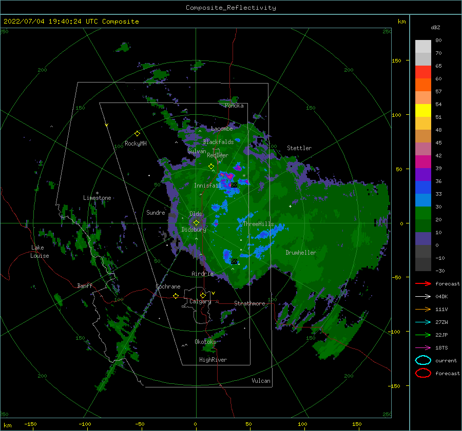Click the yellow radar site marker at Olds
Viewport: 462px width, 431px height.
(196, 223)
